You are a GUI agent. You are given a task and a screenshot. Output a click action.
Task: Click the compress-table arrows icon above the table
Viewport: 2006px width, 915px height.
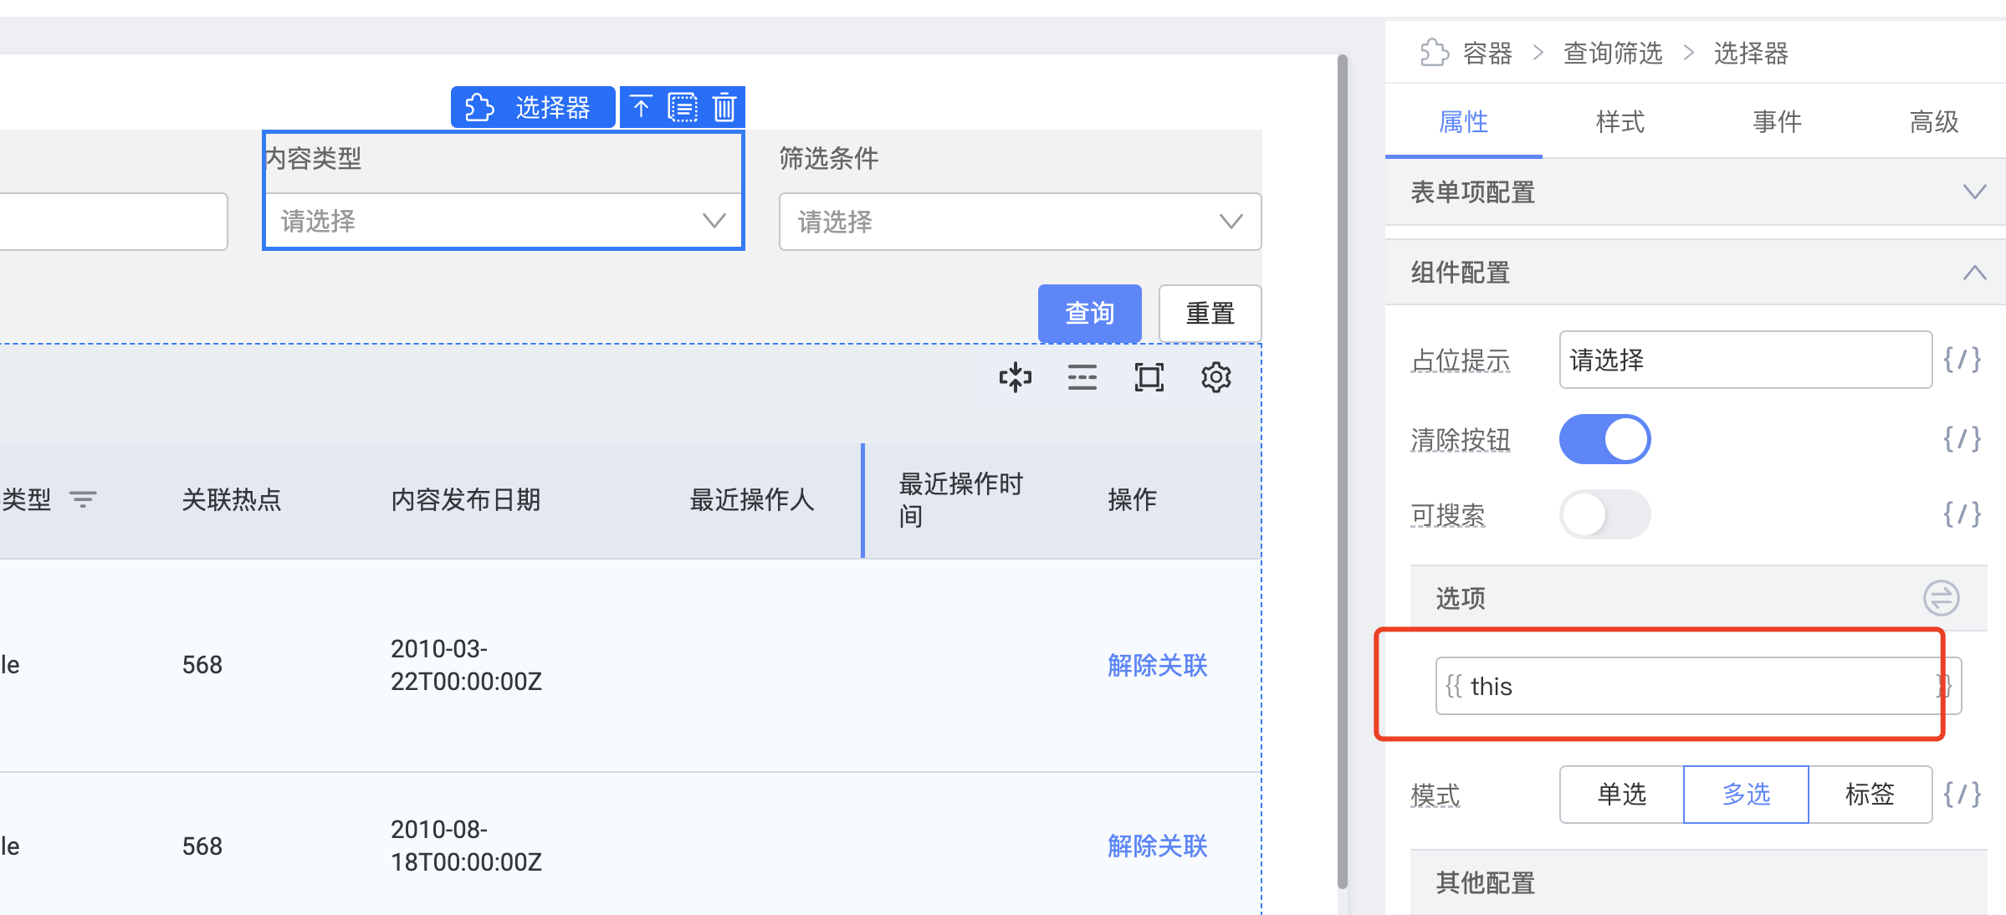pos(1015,377)
